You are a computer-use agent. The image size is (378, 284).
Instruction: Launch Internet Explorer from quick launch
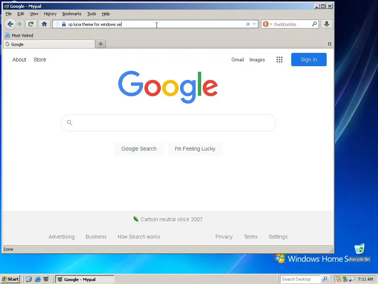point(37,279)
